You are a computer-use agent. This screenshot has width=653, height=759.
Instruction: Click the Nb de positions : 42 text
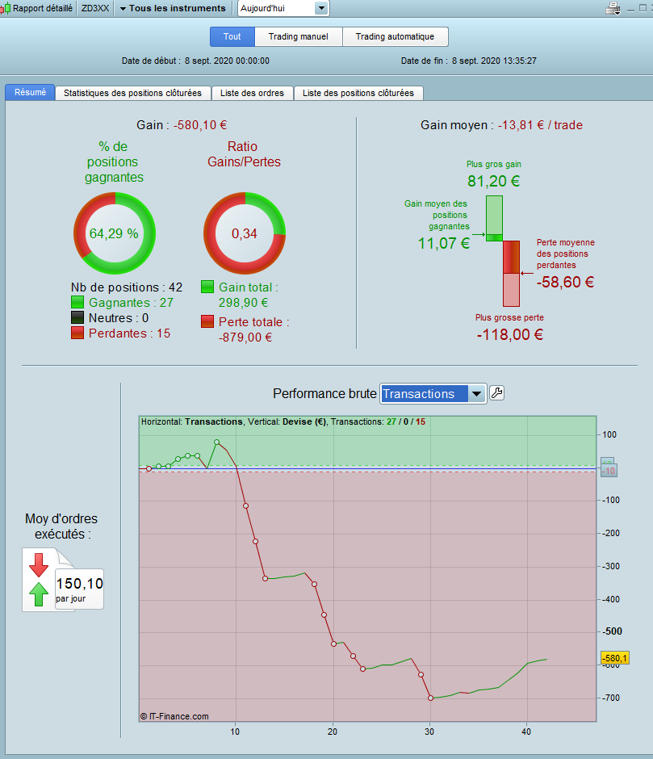(127, 287)
